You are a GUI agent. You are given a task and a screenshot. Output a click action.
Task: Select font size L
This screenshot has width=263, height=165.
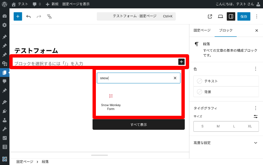click(x=234, y=126)
